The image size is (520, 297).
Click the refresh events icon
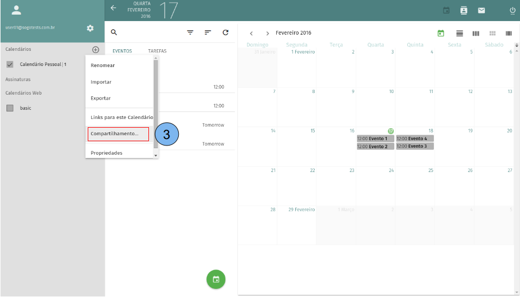tap(225, 32)
